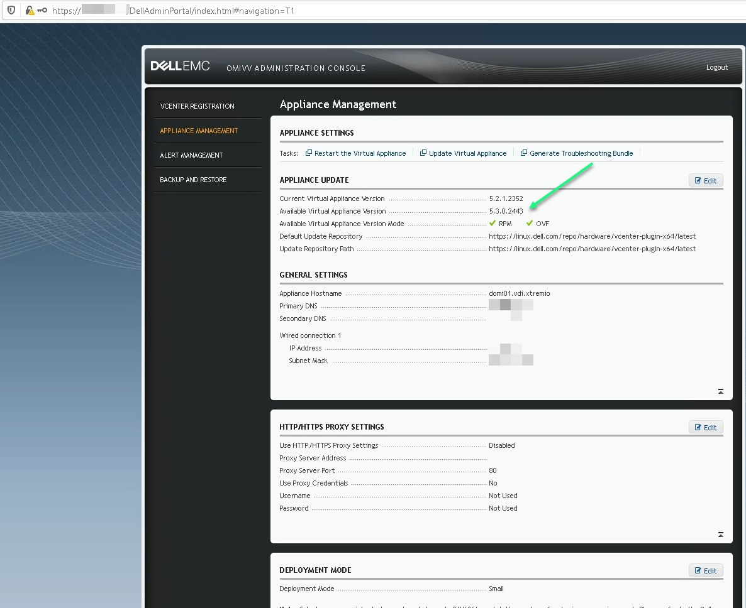Image resolution: width=746 pixels, height=608 pixels.
Task: Click the Default Update Repository URL
Action: click(592, 236)
